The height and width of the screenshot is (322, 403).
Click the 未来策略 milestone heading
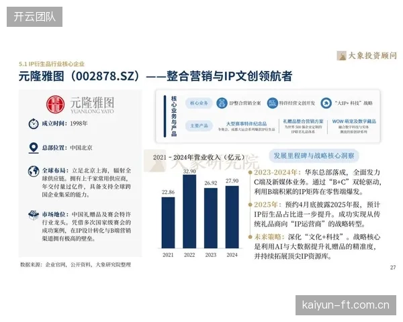(x=269, y=237)
